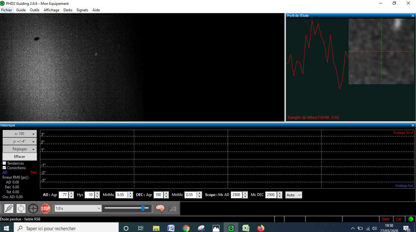This screenshot has width=416, height=232.
Task: Increase the Hys stepper value
Action: point(97,193)
